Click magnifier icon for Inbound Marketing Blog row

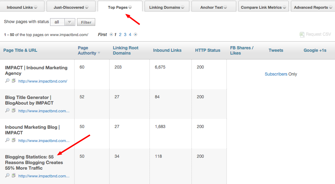[x=7, y=140]
